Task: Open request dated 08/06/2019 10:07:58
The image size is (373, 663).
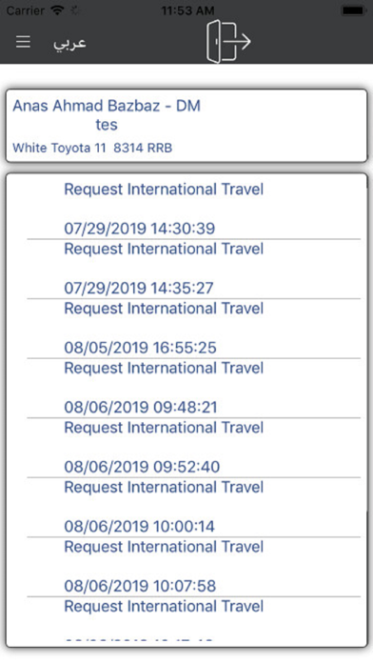Action: [193, 567]
